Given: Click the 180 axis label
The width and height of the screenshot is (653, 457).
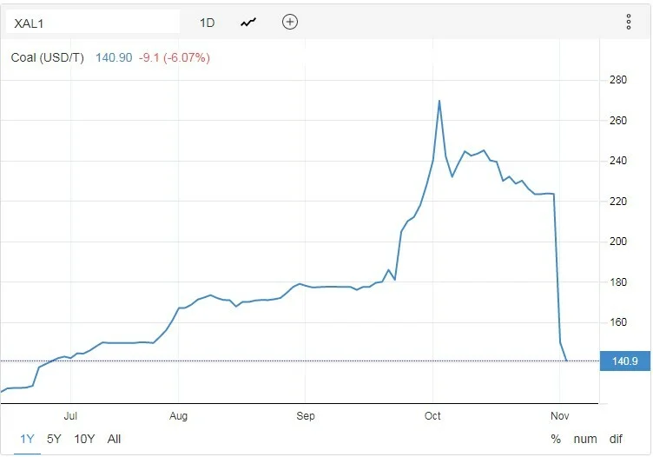Looking at the screenshot, I should 618,282.
